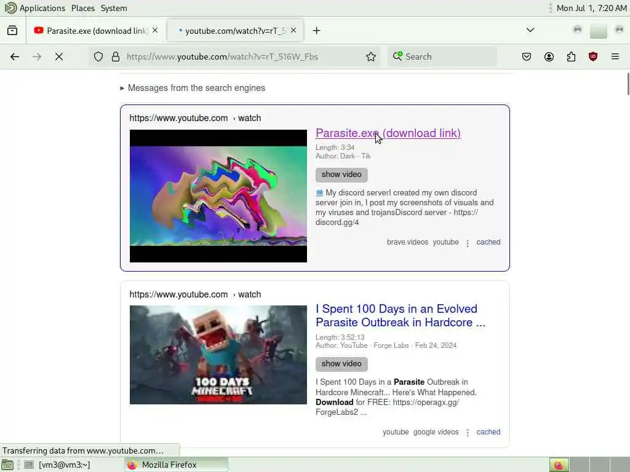Open cached link for 100 Days result

coord(488,432)
